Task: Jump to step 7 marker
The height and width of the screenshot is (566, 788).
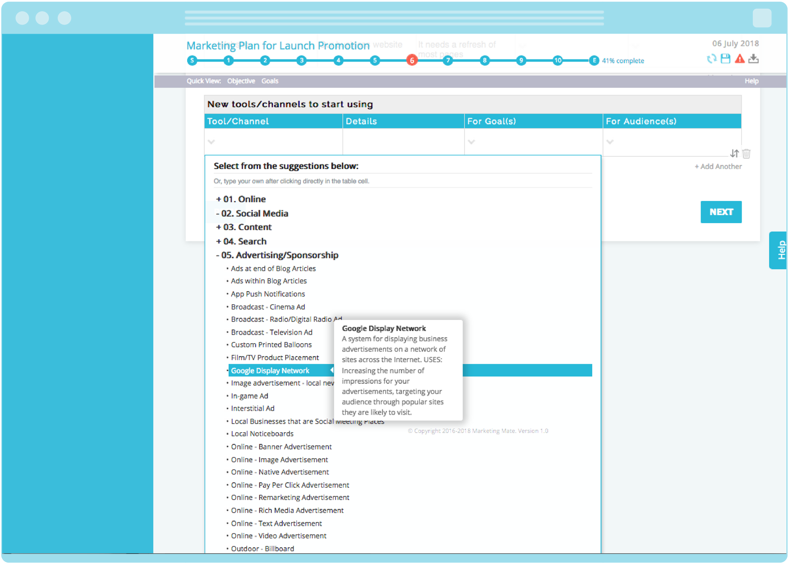Action: pos(448,60)
